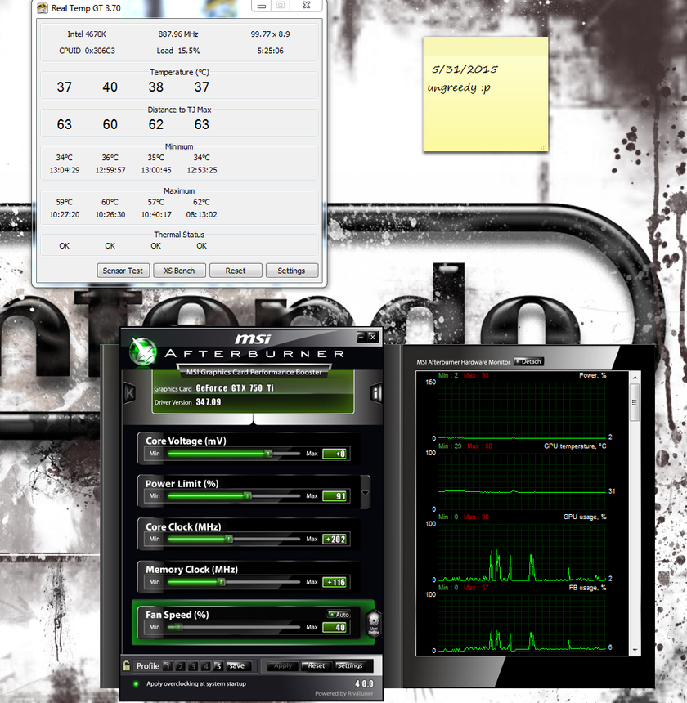Run the XS Bench test
687x703 pixels.
(x=179, y=271)
